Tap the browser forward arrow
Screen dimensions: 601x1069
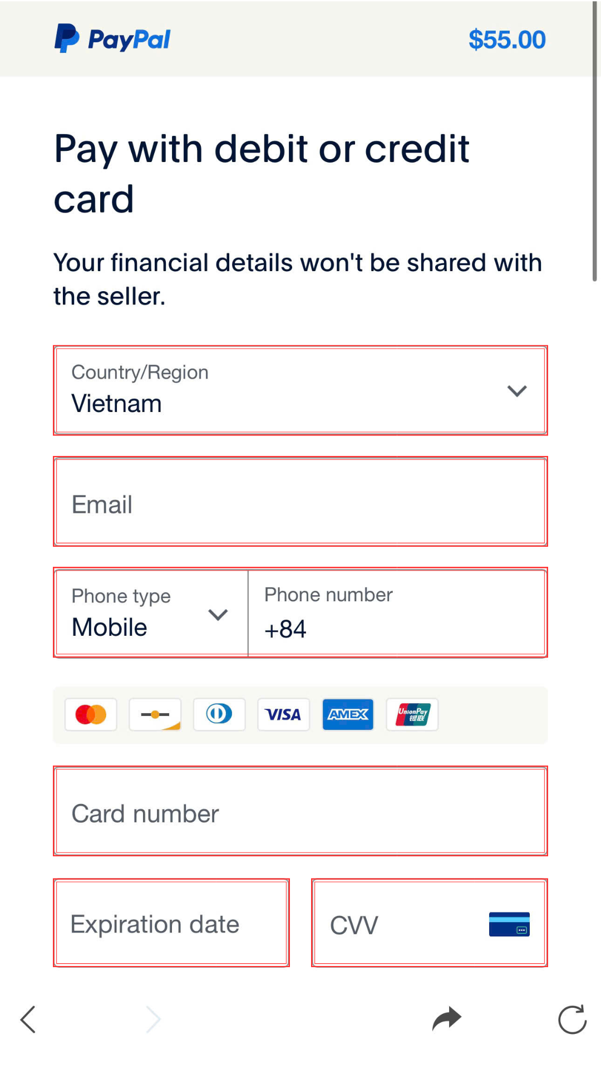(x=153, y=1019)
